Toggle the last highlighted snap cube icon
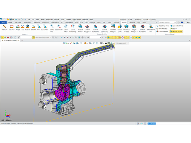Screen dimensions: 191x143 pos(139,38)
